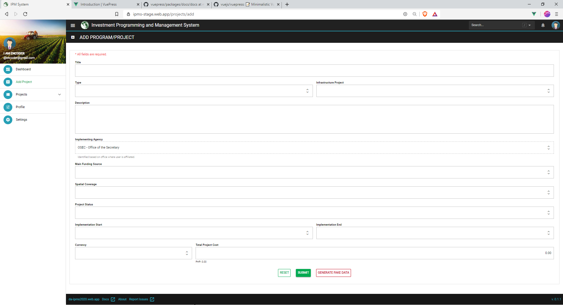Switch to Introduction | VuePress tab

106,4
